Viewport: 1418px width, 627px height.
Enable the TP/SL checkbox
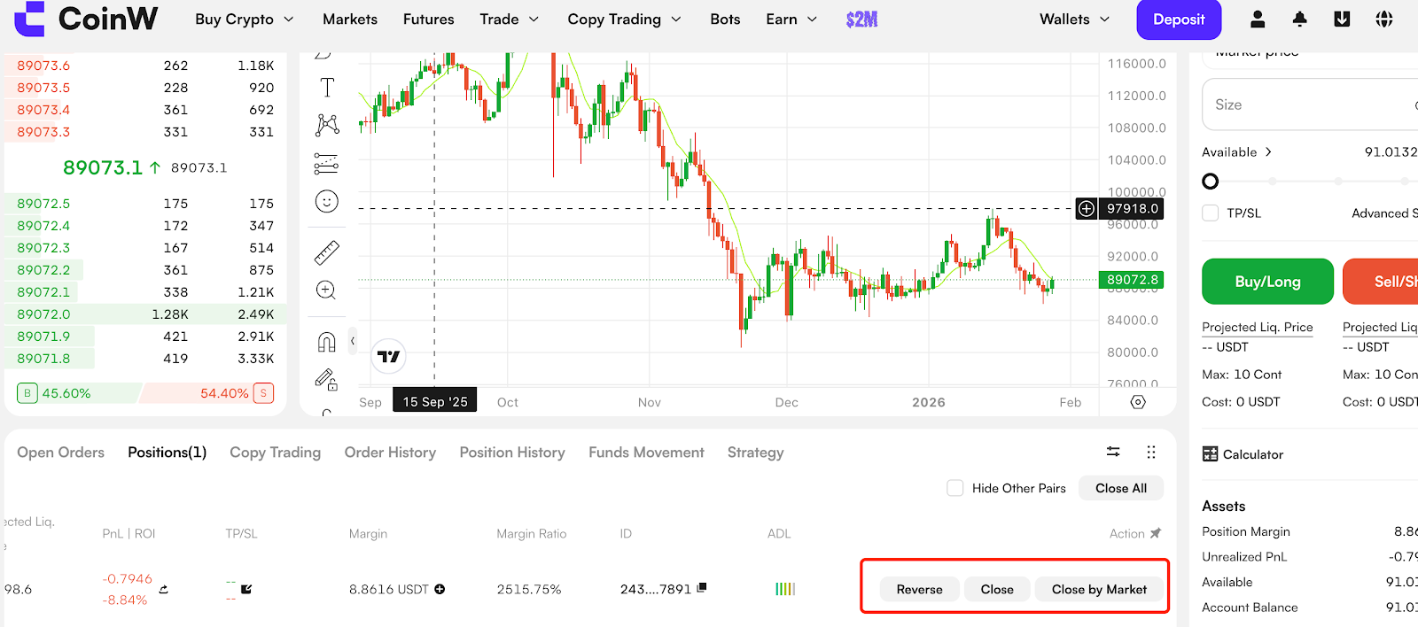click(1211, 213)
